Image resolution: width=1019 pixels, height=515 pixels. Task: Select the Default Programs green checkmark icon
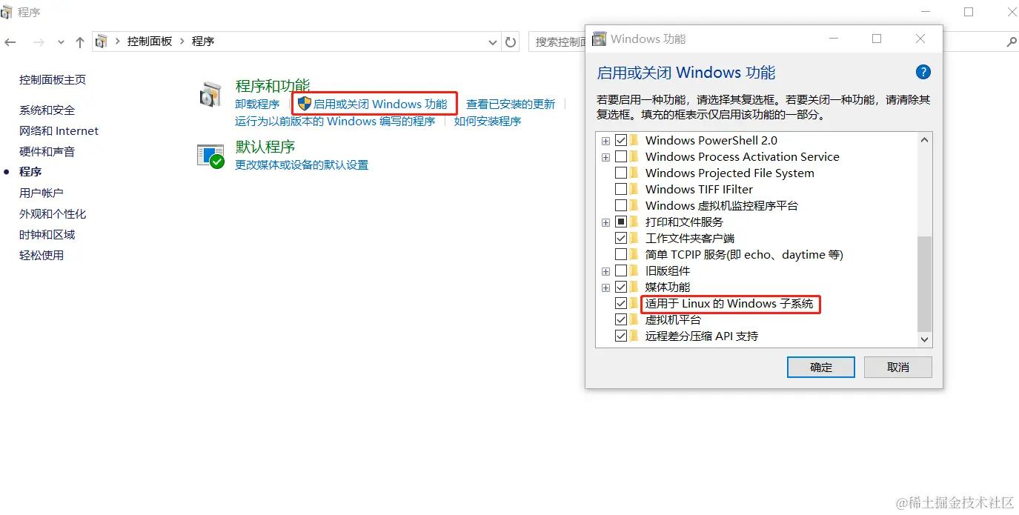(210, 155)
